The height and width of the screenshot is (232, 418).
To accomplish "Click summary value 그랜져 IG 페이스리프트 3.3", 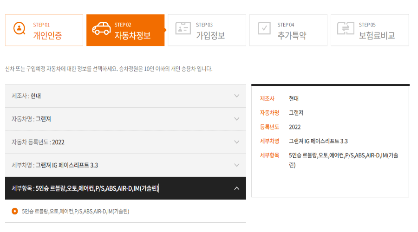I will 318,141.
